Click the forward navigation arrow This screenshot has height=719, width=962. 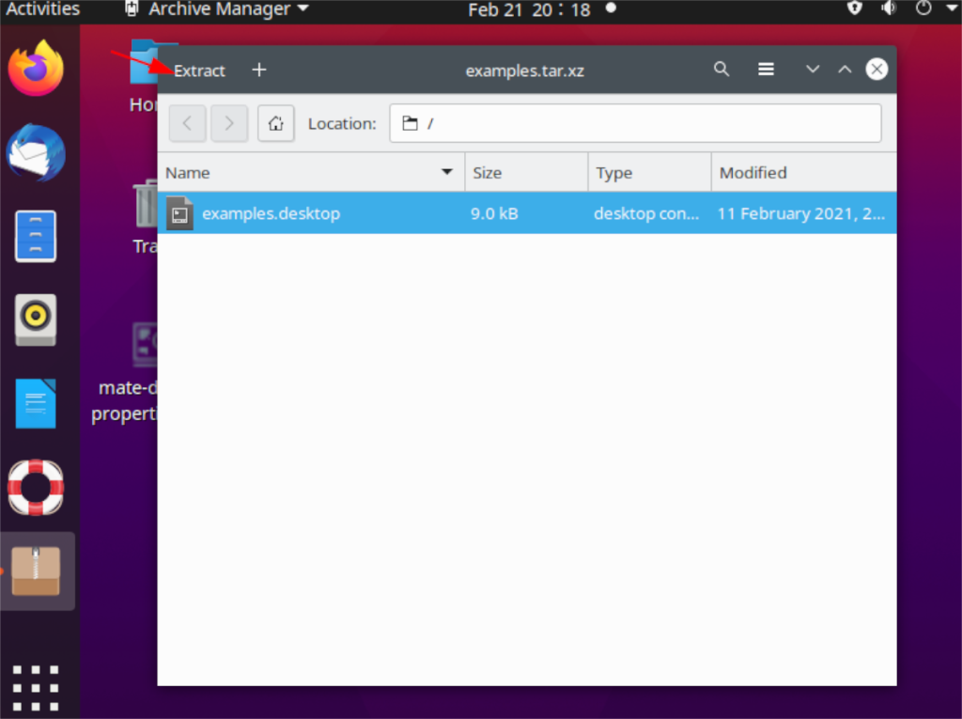[x=229, y=123]
